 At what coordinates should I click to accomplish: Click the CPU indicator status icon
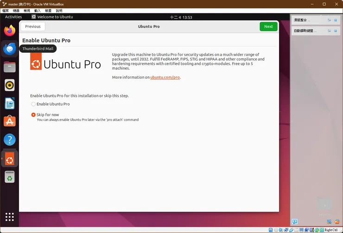point(312,230)
